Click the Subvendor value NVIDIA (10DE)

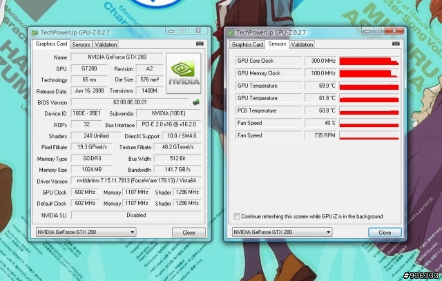tap(169, 113)
